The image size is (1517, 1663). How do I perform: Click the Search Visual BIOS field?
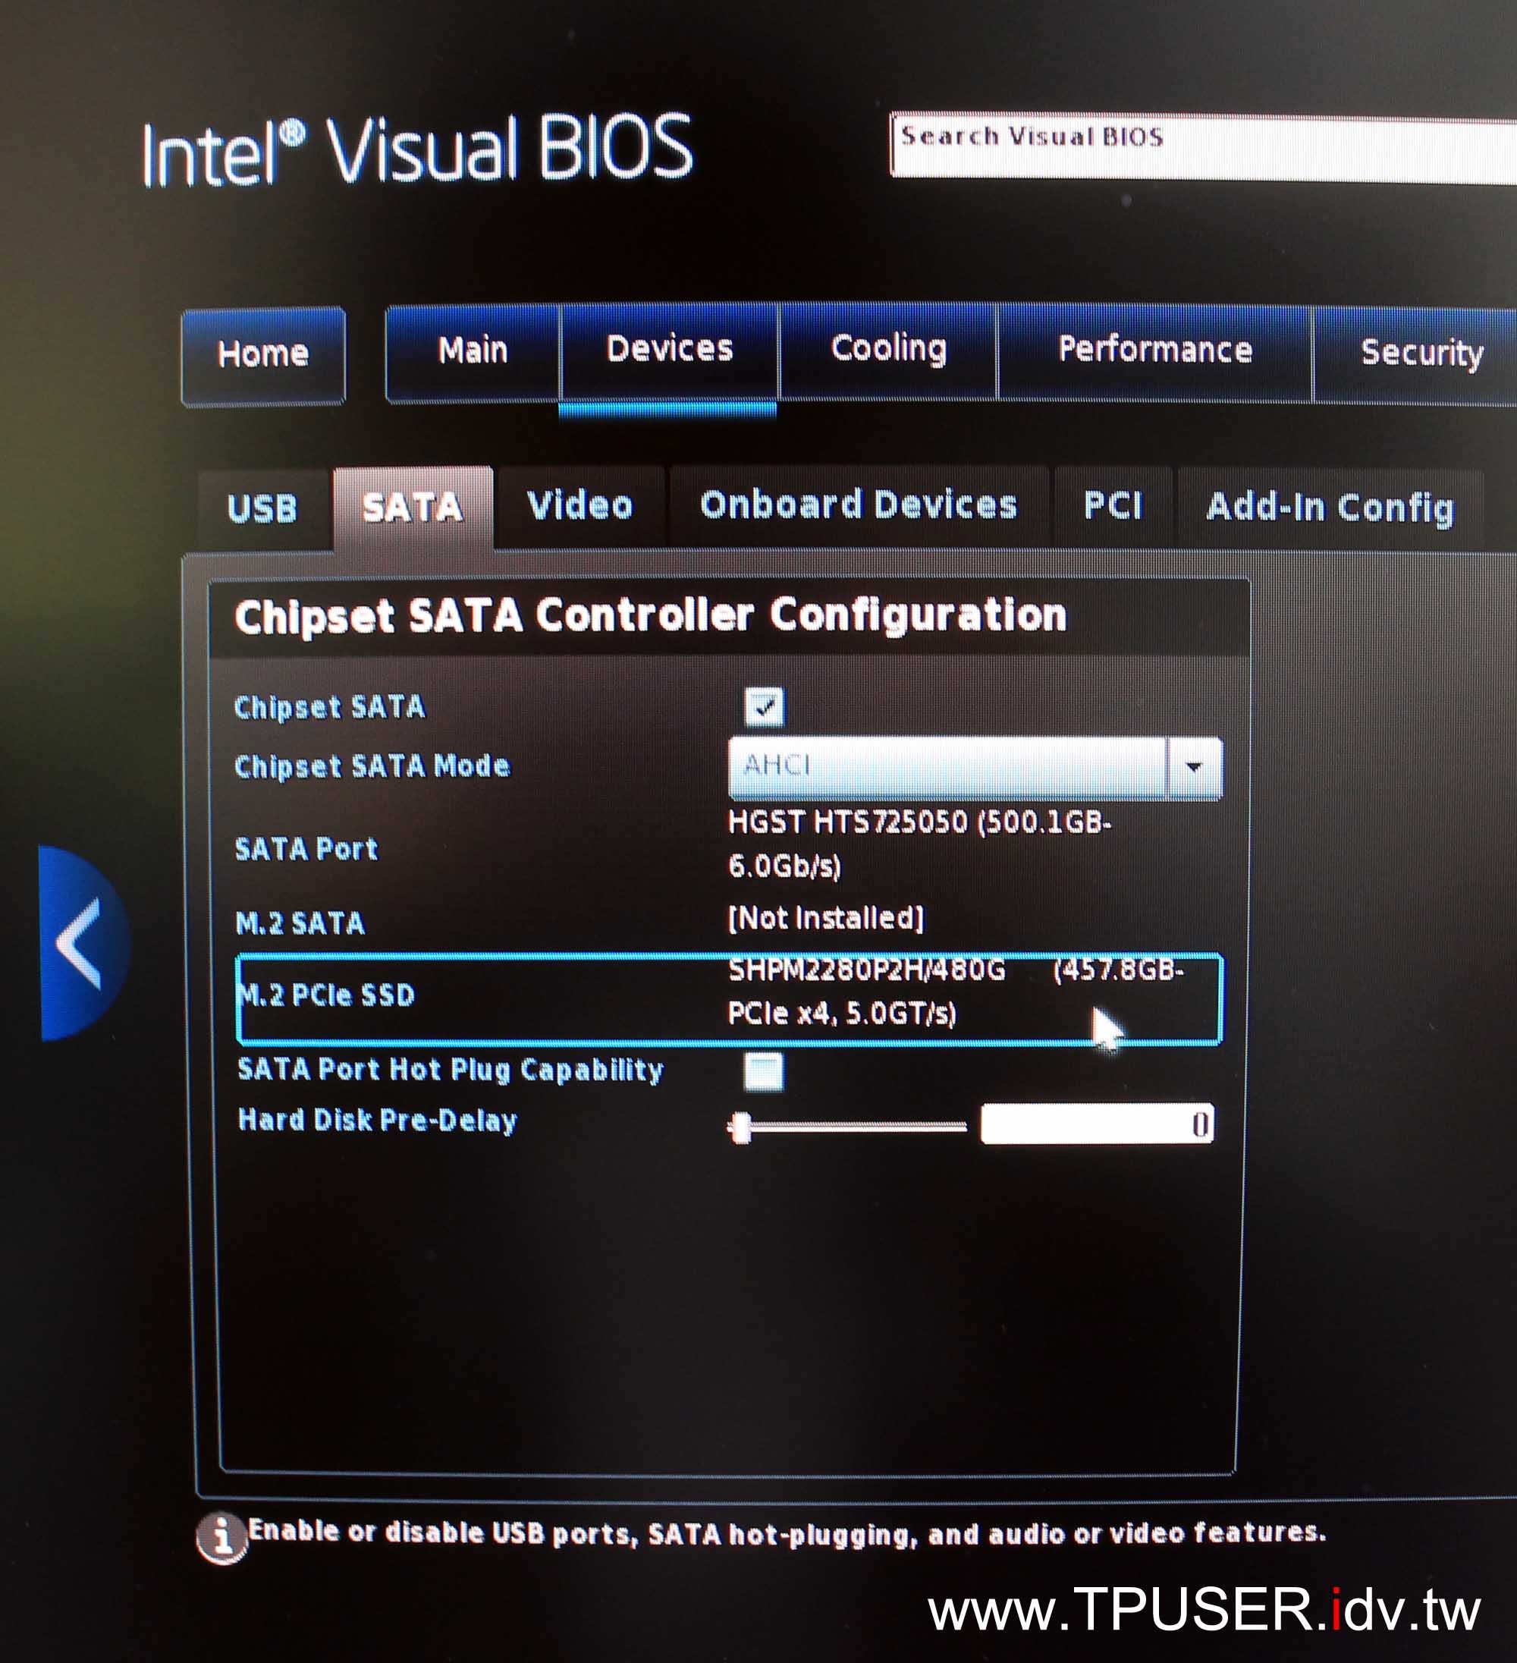pyautogui.click(x=1203, y=148)
